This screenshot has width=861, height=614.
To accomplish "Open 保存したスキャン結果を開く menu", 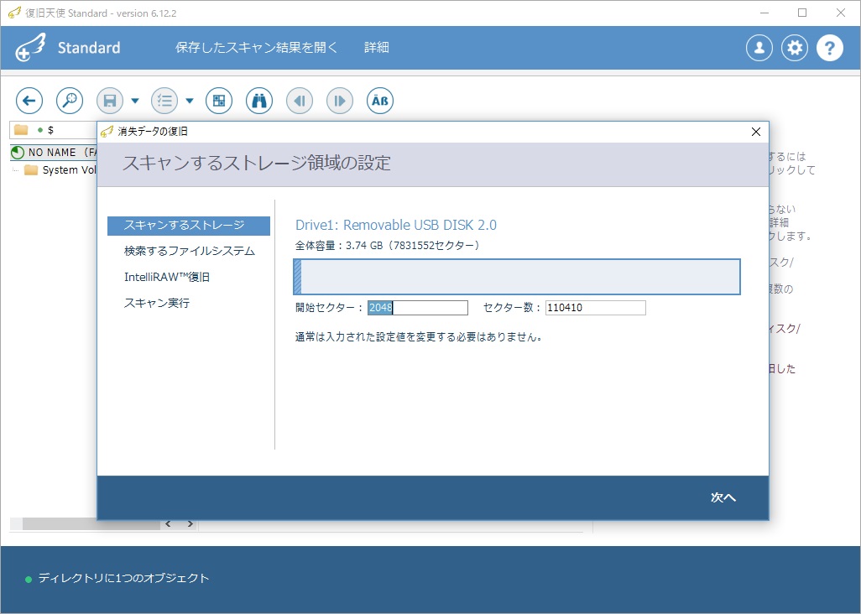I will point(256,48).
